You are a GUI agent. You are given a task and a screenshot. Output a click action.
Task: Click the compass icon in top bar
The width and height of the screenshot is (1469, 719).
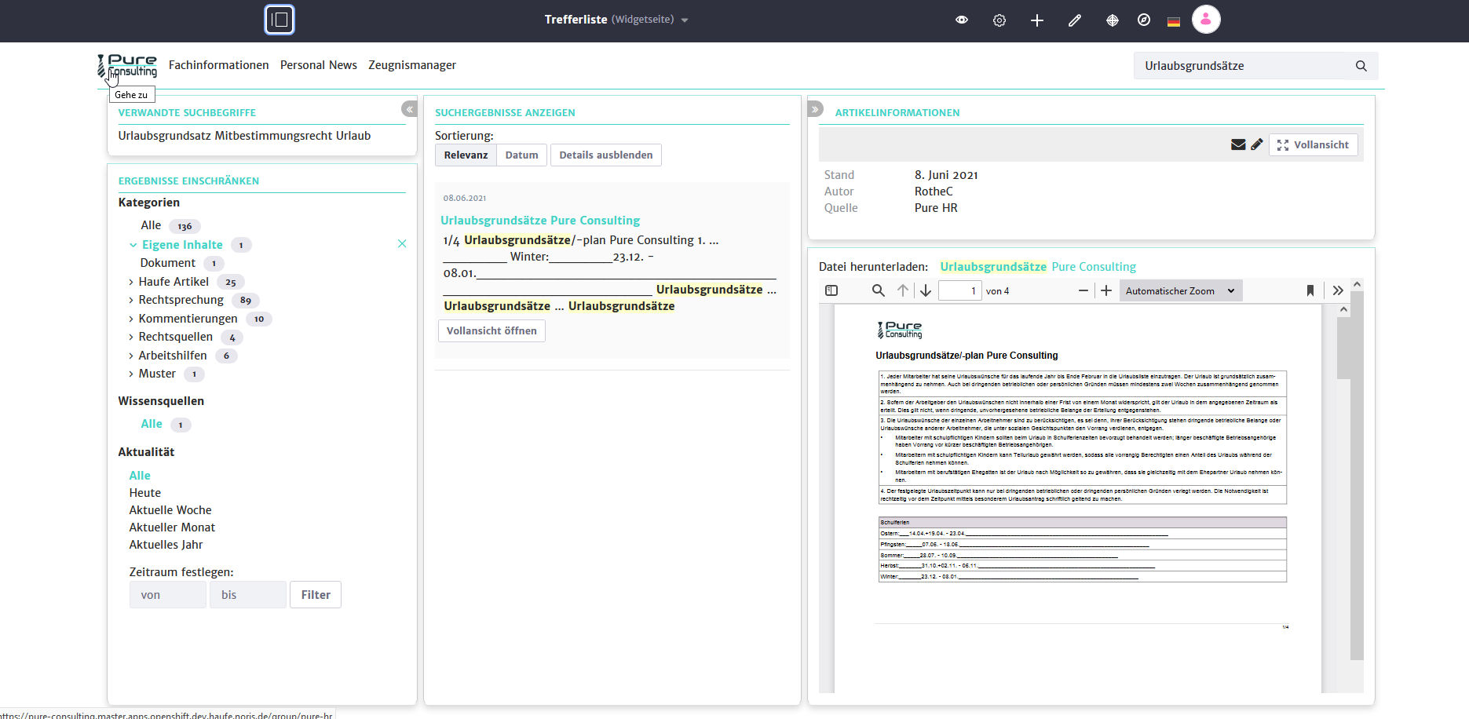pyautogui.click(x=1143, y=20)
